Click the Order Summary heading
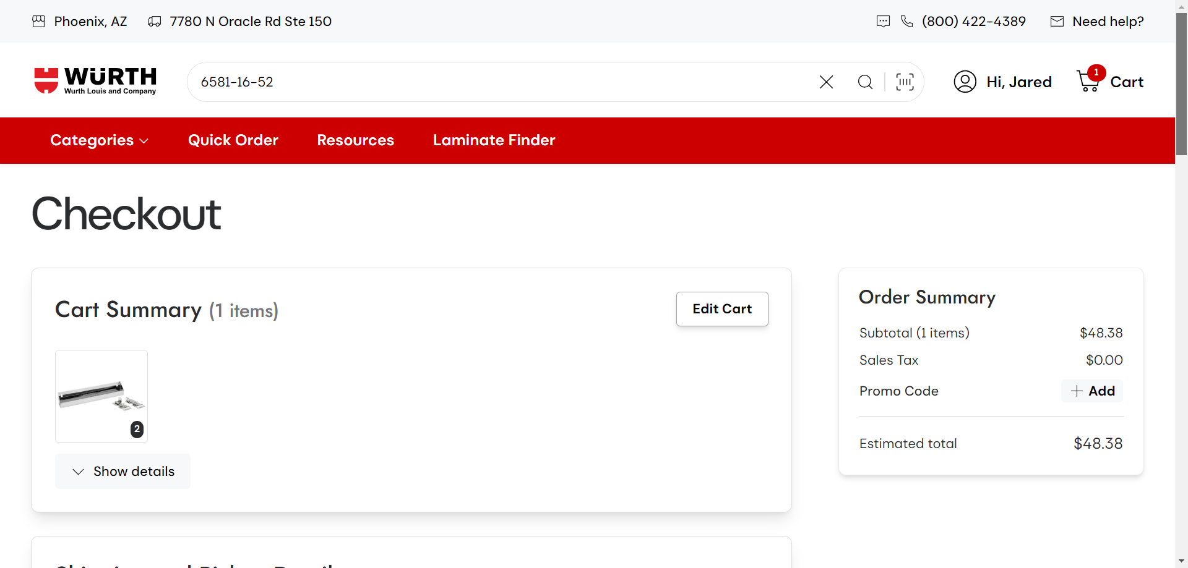 coord(928,297)
